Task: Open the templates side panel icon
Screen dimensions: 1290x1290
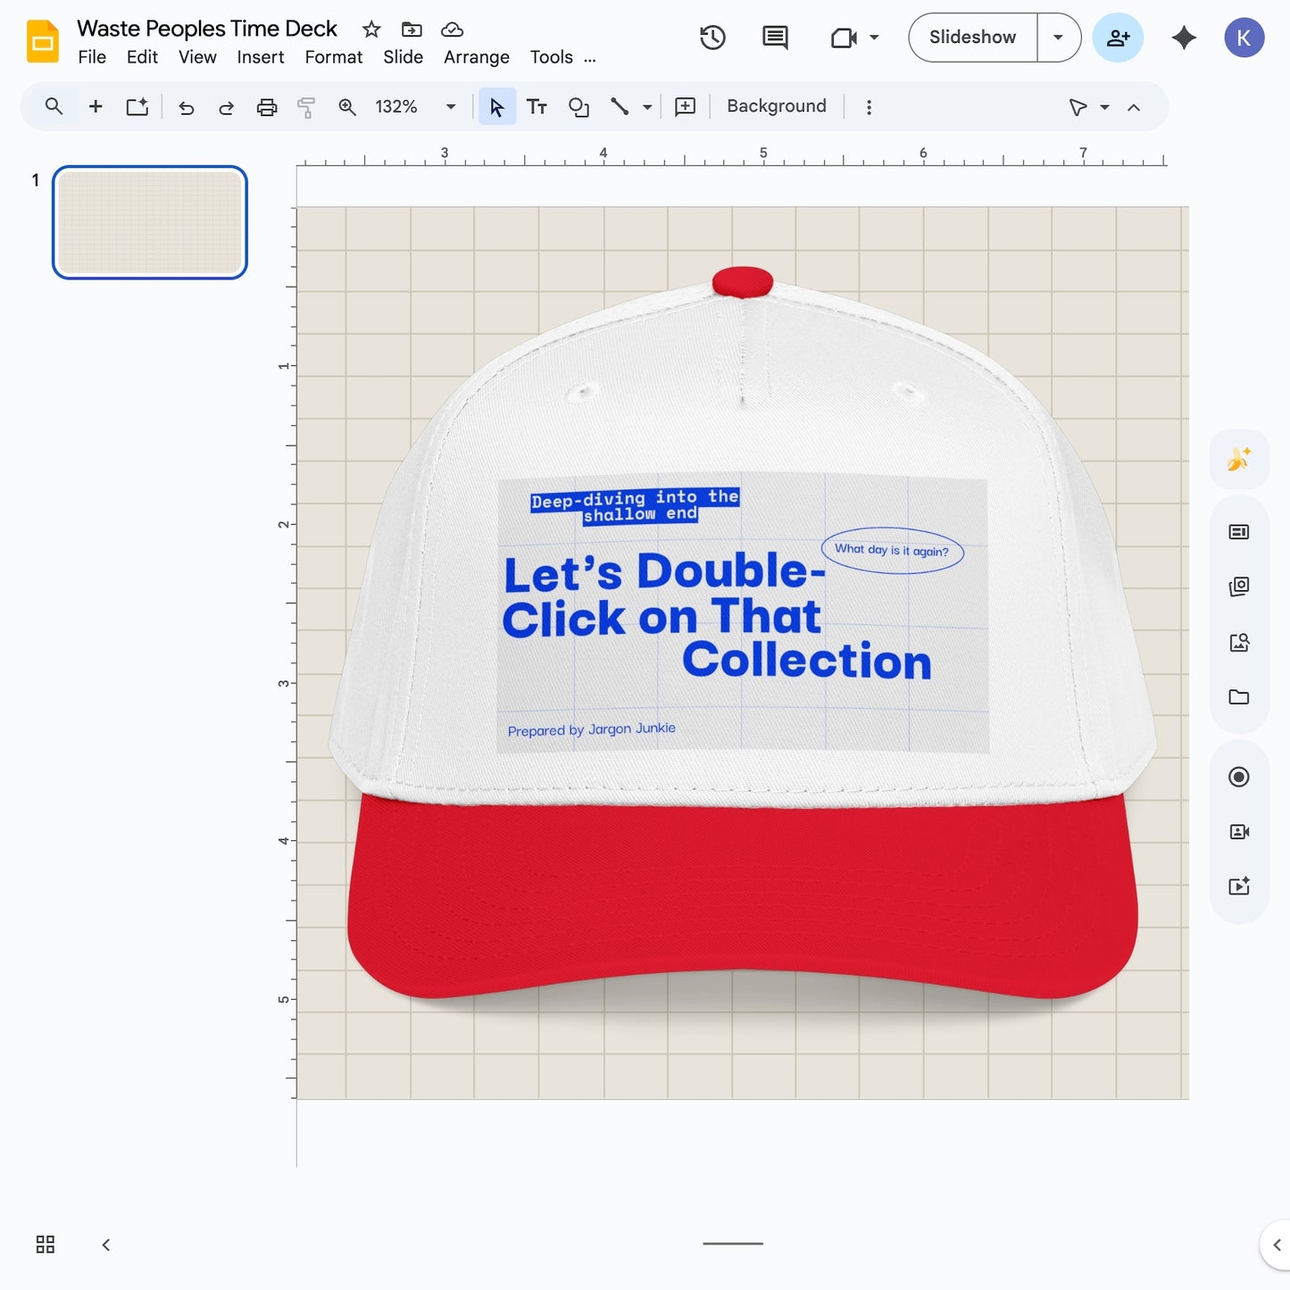Action: pos(1239,532)
